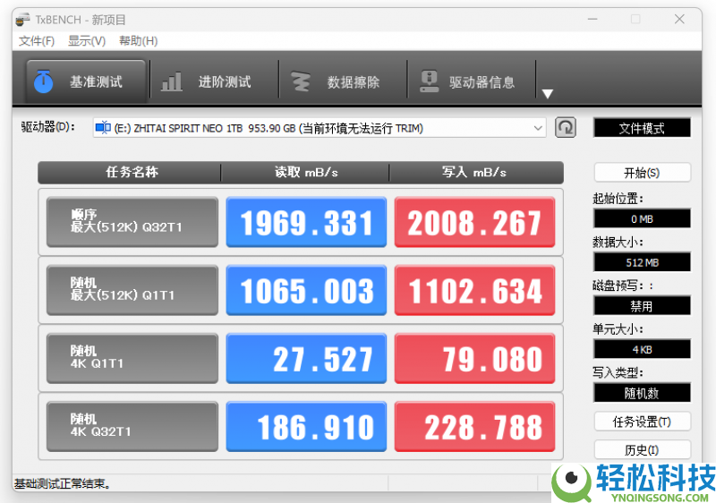Screen dimensions: 716x503
Task: Minimize the TxBENCH window
Action: click(592, 19)
